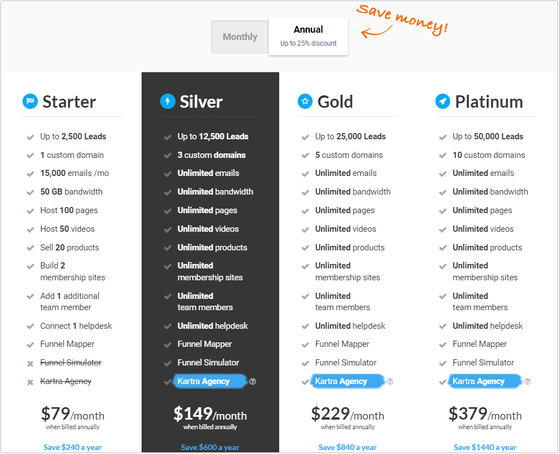This screenshot has width=559, height=454.
Task: Click the Kartra Agency badge in Silver plan
Action: click(x=210, y=381)
